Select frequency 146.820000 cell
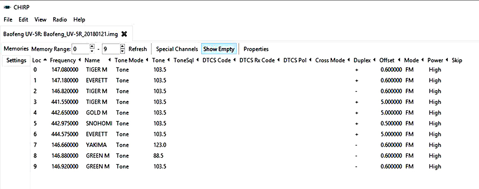This screenshot has height=189, width=479. 65,91
